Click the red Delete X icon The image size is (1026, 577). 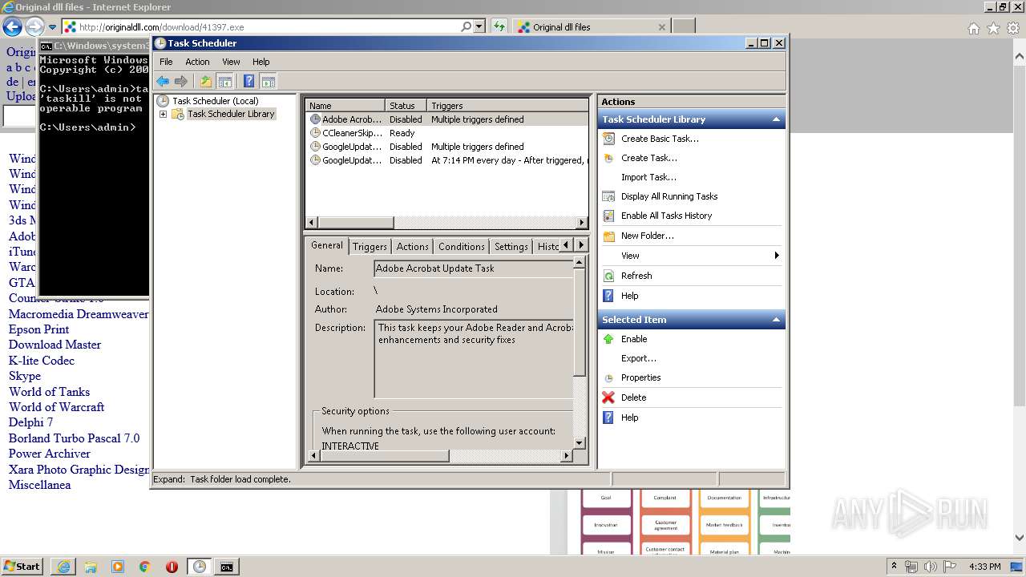[x=609, y=397]
